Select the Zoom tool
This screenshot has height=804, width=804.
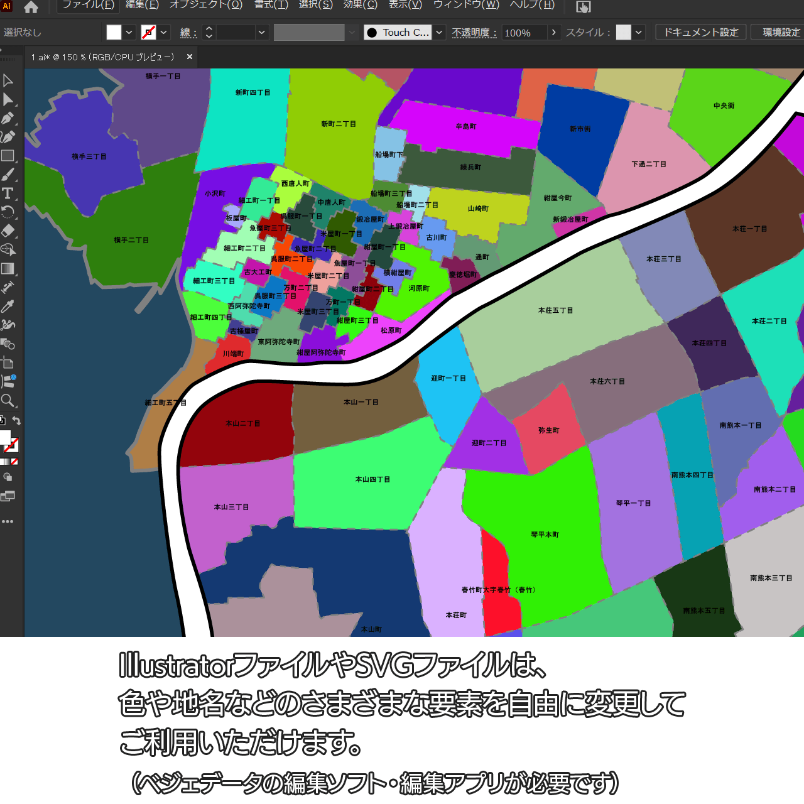tap(8, 401)
